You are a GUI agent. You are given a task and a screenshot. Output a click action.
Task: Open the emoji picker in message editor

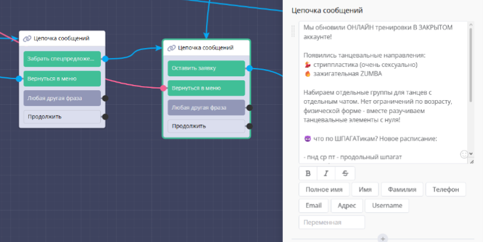[464, 155]
